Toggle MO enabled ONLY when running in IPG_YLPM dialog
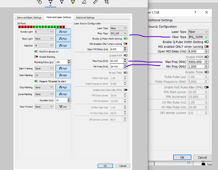Screen dimensions: 218x170 pos(206,46)
